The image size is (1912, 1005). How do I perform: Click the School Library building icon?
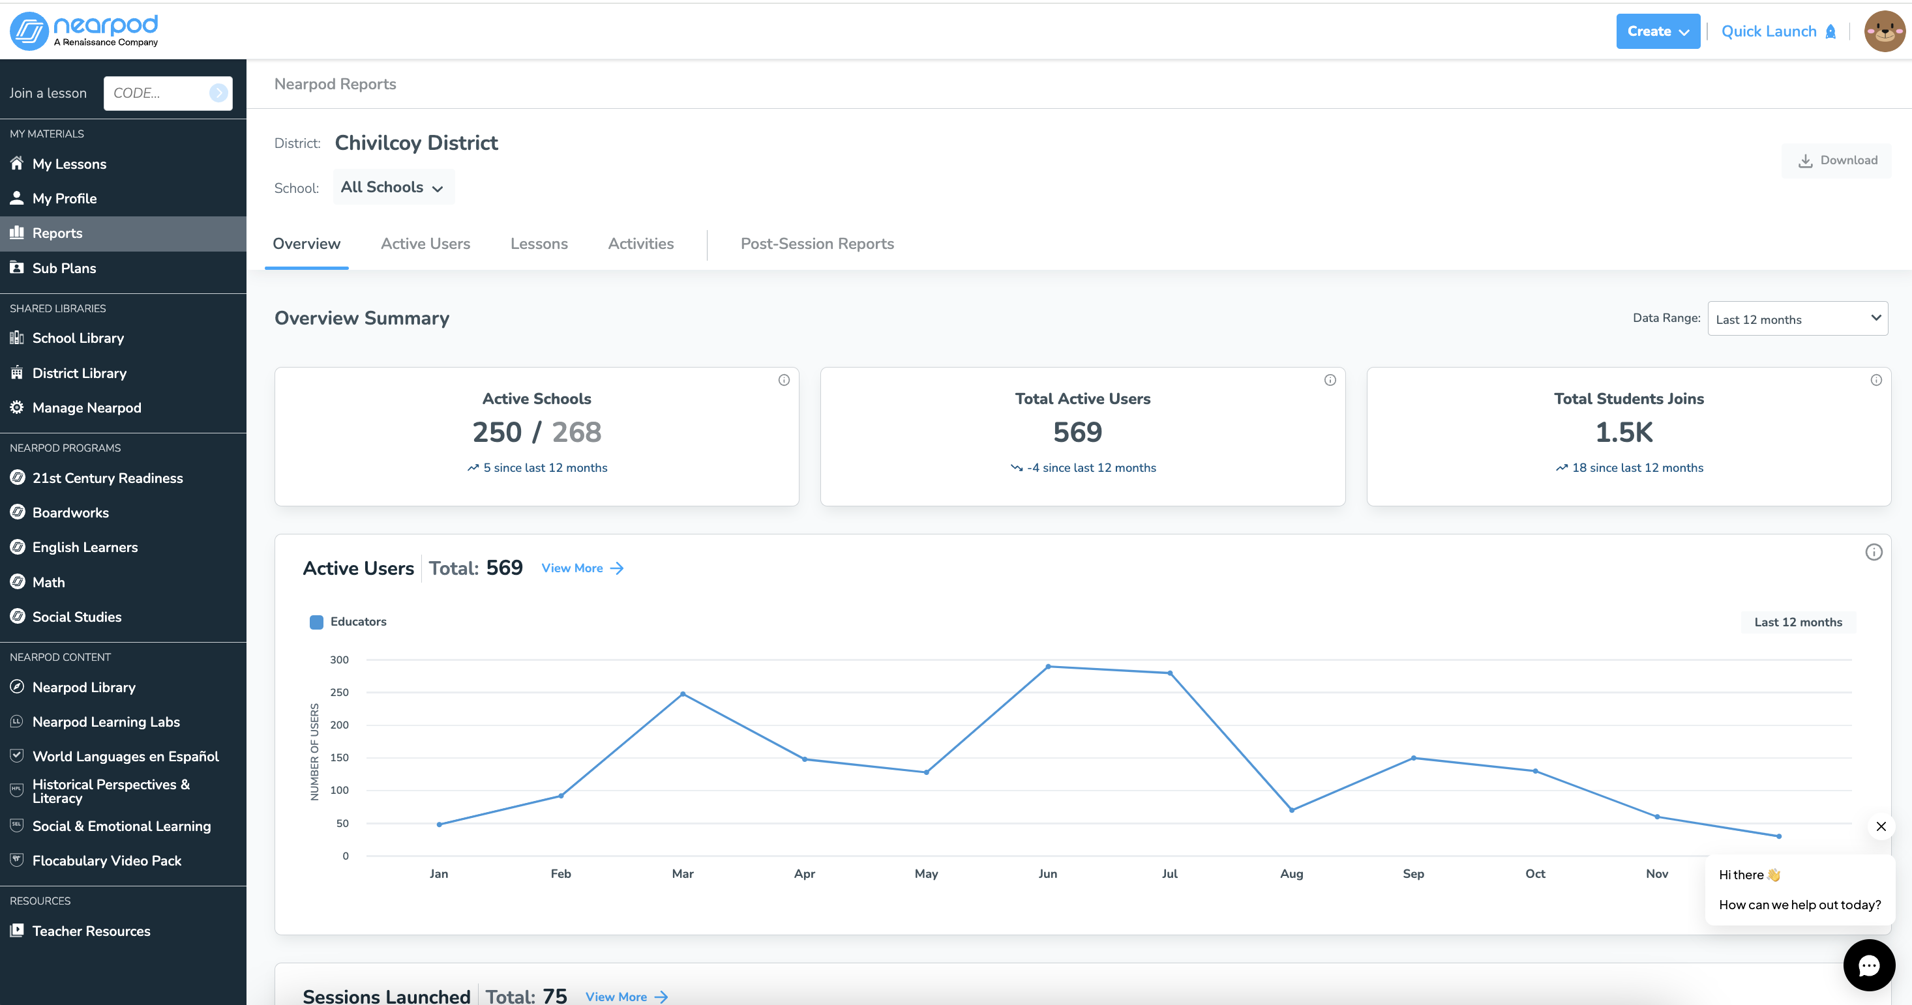click(x=16, y=338)
